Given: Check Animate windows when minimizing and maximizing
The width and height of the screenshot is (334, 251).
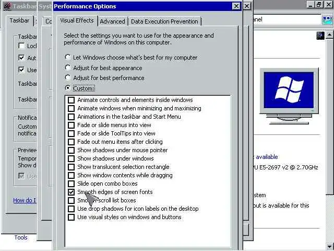Looking at the screenshot, I should click(71, 108).
